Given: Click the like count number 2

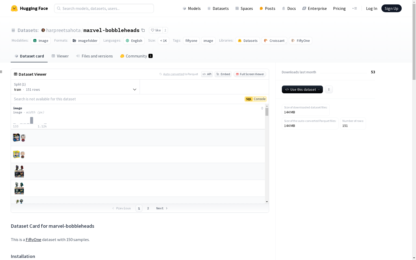Looking at the screenshot, I should coord(165,30).
